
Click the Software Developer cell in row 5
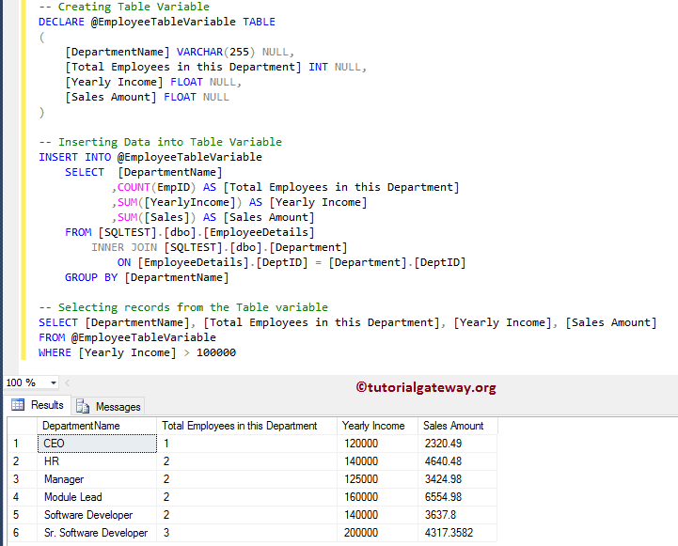(97, 515)
